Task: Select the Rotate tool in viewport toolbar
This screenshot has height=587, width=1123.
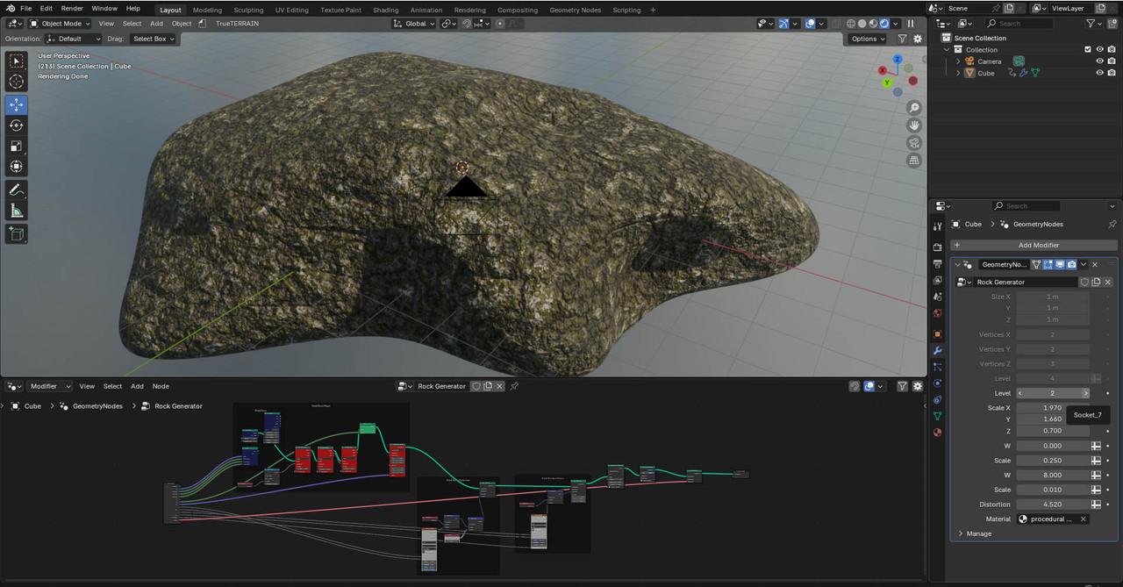Action: 16,125
